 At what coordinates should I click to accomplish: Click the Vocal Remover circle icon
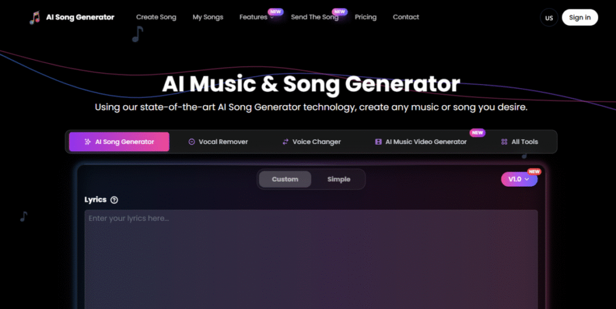click(x=191, y=142)
